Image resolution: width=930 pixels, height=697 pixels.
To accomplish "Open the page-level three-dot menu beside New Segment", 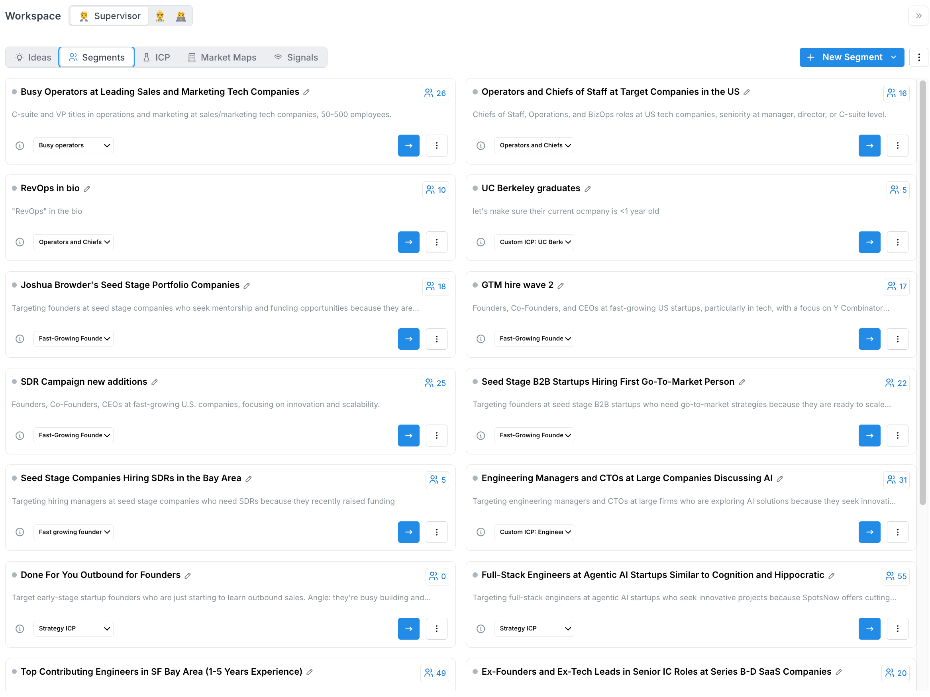I will (x=919, y=57).
